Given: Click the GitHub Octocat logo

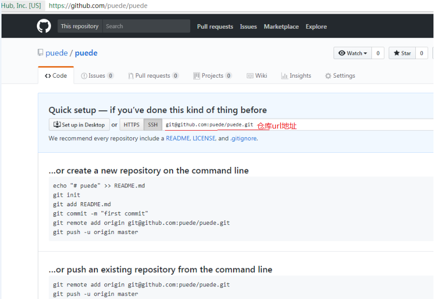Looking at the screenshot, I should click(44, 26).
